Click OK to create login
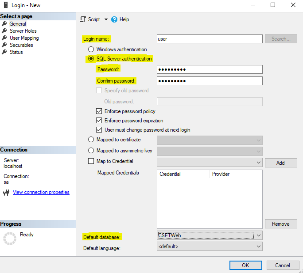The height and width of the screenshot is (273, 303). point(245,265)
